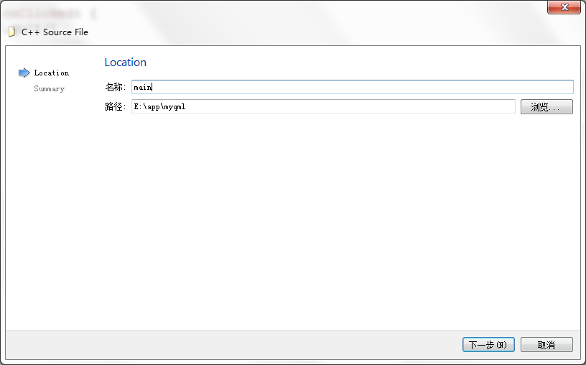Proceed with the 下一步(N) button

[x=488, y=345]
